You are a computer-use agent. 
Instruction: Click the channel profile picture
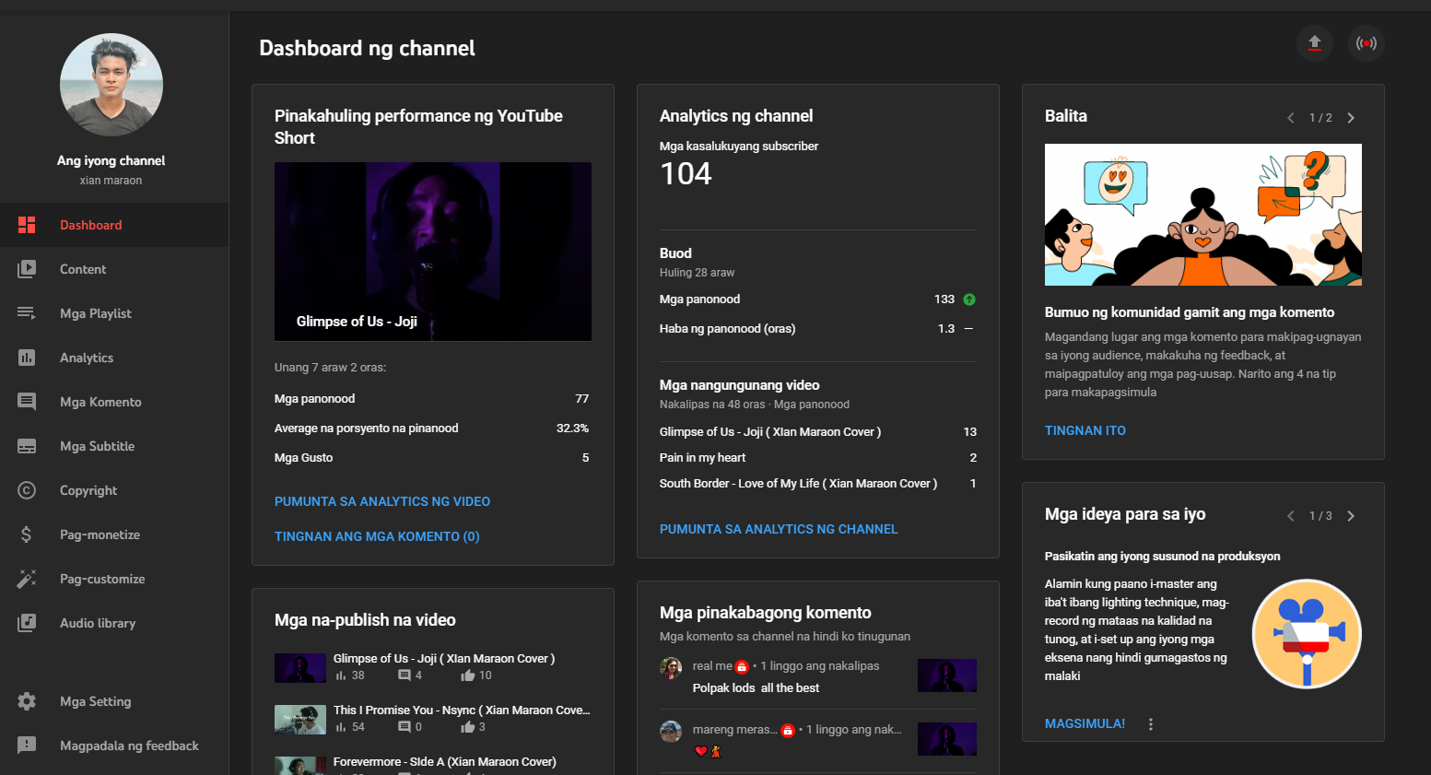pyautogui.click(x=111, y=85)
